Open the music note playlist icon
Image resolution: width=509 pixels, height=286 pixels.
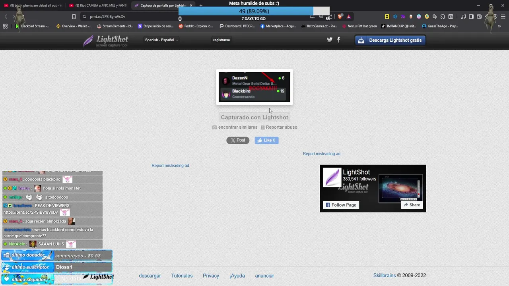[x=463, y=17]
